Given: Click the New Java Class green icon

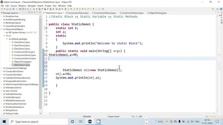Looking at the screenshot, I should (60, 9).
